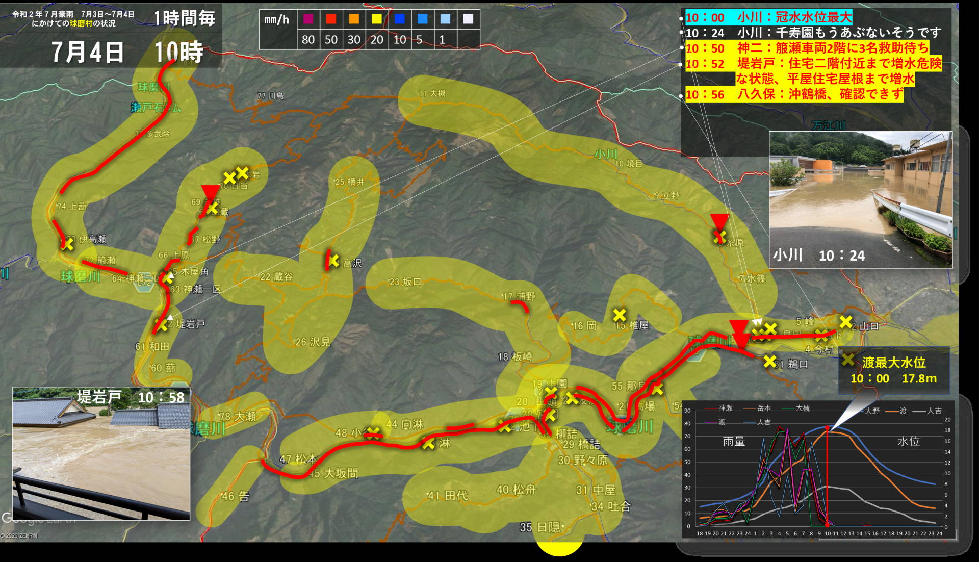Select the 10:50 神二 rescue entry
The width and height of the screenshot is (979, 562).
(807, 48)
